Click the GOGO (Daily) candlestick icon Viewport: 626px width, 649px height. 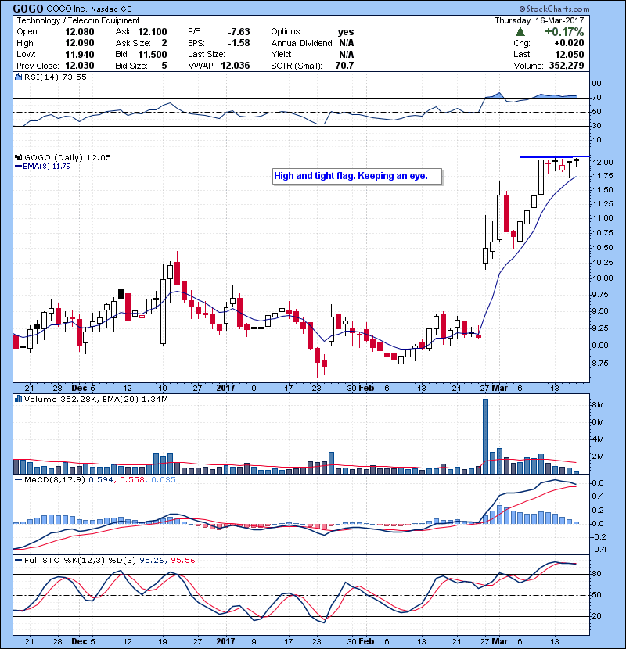18,157
